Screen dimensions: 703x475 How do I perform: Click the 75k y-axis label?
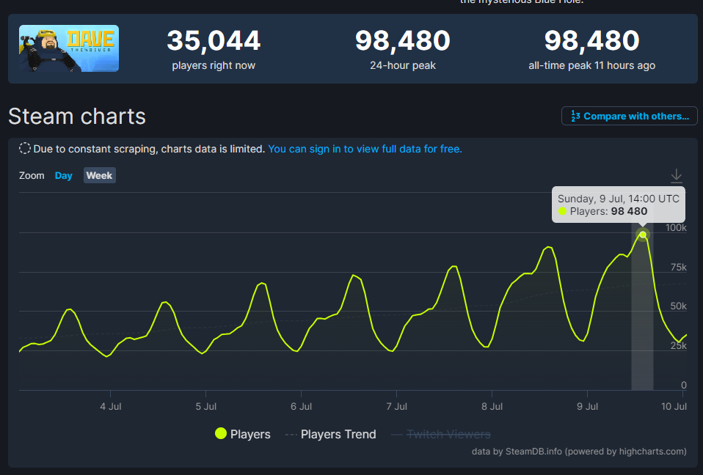678,268
